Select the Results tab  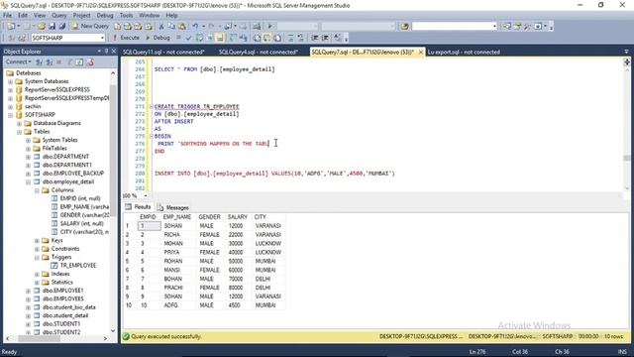click(139, 207)
